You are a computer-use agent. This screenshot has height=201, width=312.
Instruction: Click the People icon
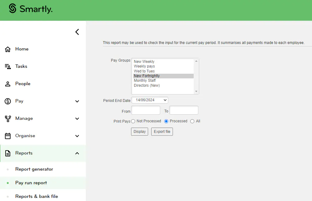click(x=8, y=84)
